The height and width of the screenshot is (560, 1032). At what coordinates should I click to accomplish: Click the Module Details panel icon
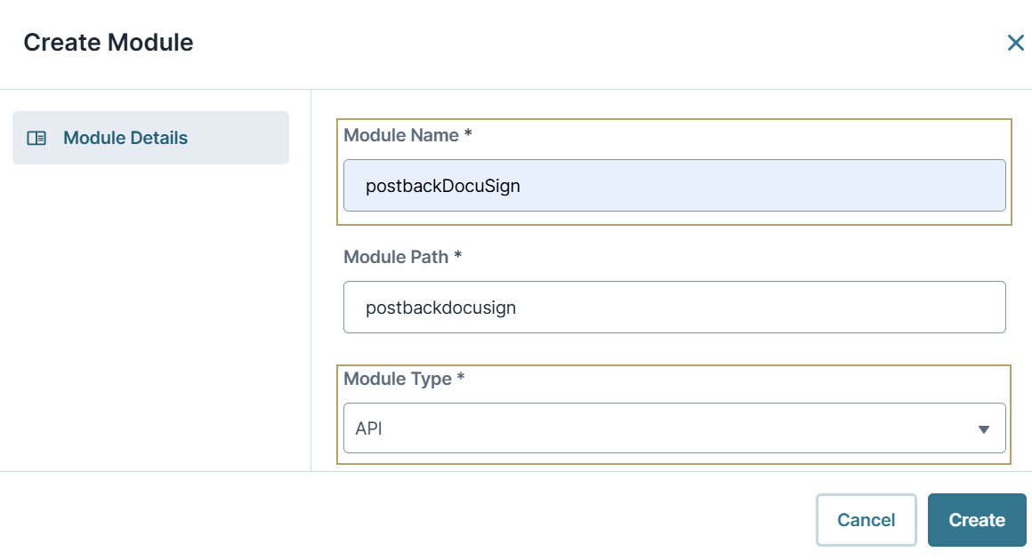36,138
